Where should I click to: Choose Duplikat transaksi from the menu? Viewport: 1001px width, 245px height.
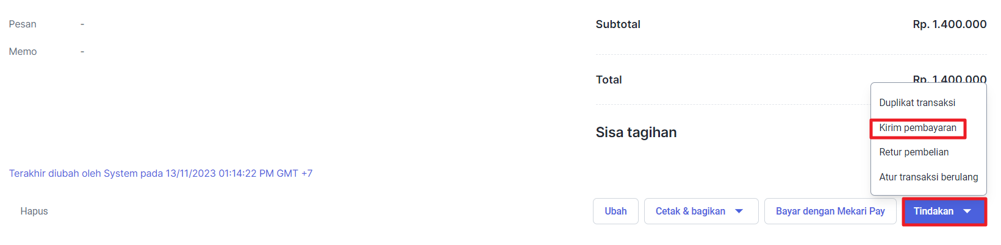[917, 103]
